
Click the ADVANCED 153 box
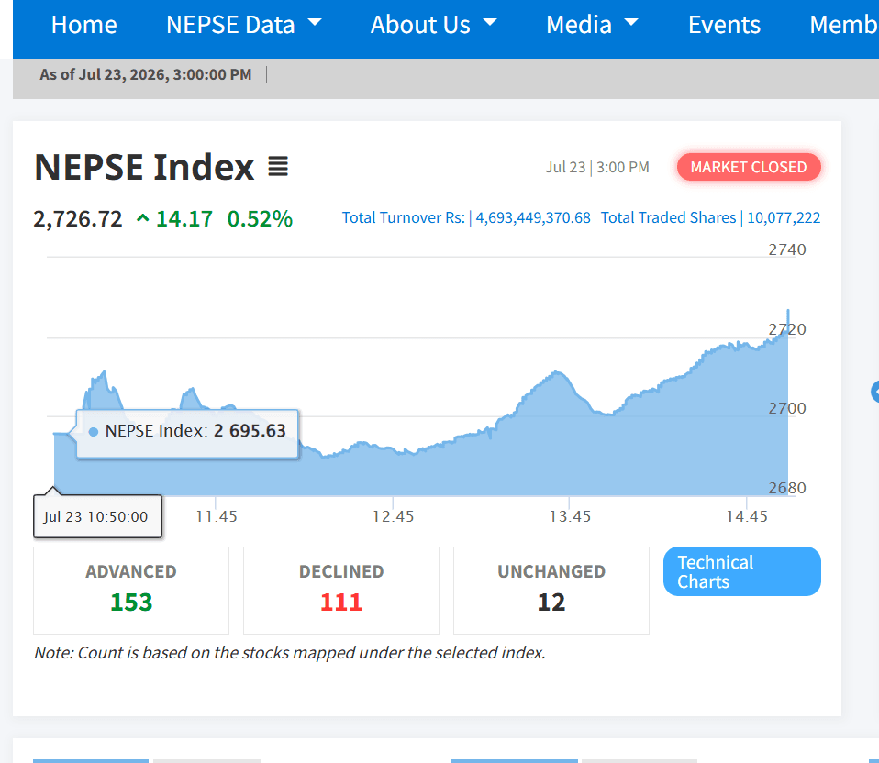point(131,591)
